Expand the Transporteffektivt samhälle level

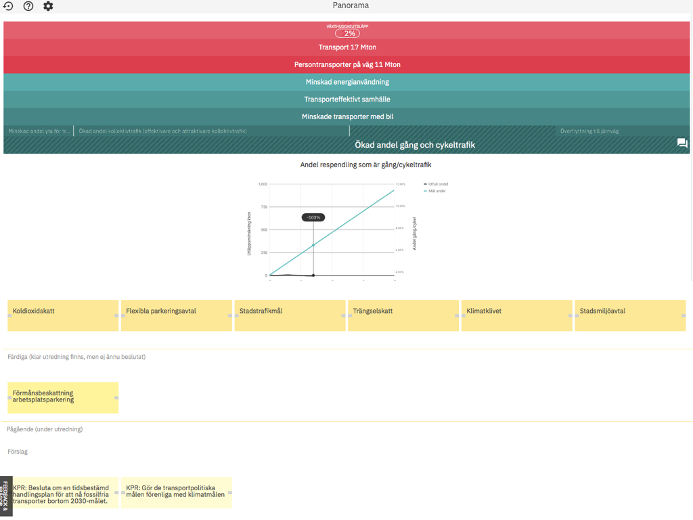pyautogui.click(x=346, y=100)
